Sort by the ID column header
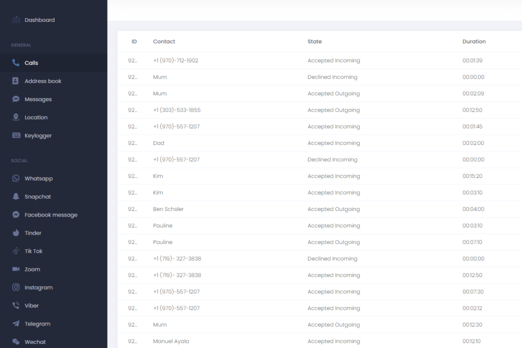The image size is (522, 348). click(x=134, y=41)
